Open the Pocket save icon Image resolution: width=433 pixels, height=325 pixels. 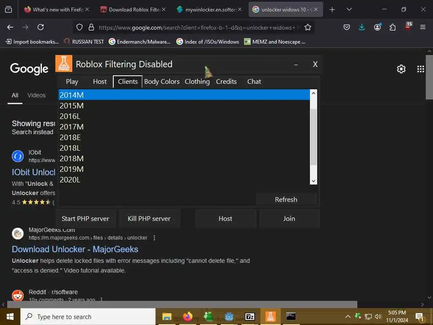[x=347, y=27]
